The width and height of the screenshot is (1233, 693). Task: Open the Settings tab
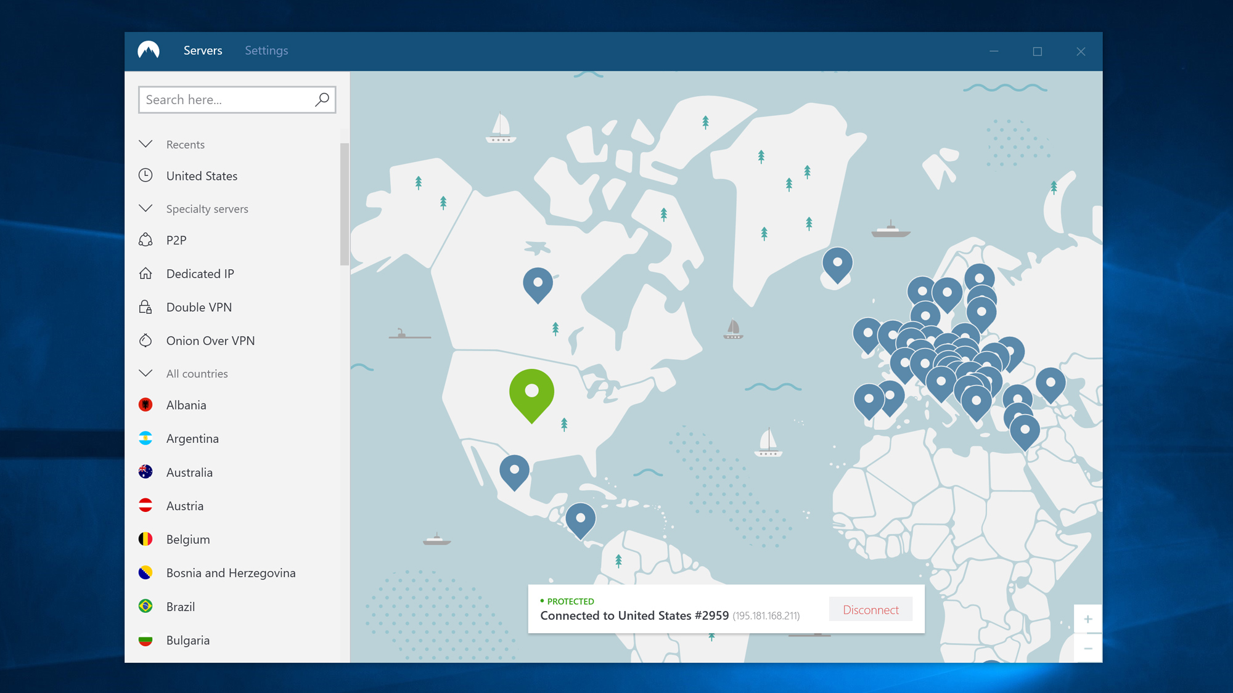pyautogui.click(x=266, y=51)
